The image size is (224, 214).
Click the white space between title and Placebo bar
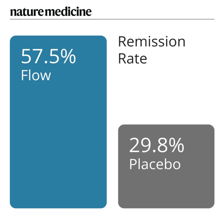[166, 95]
